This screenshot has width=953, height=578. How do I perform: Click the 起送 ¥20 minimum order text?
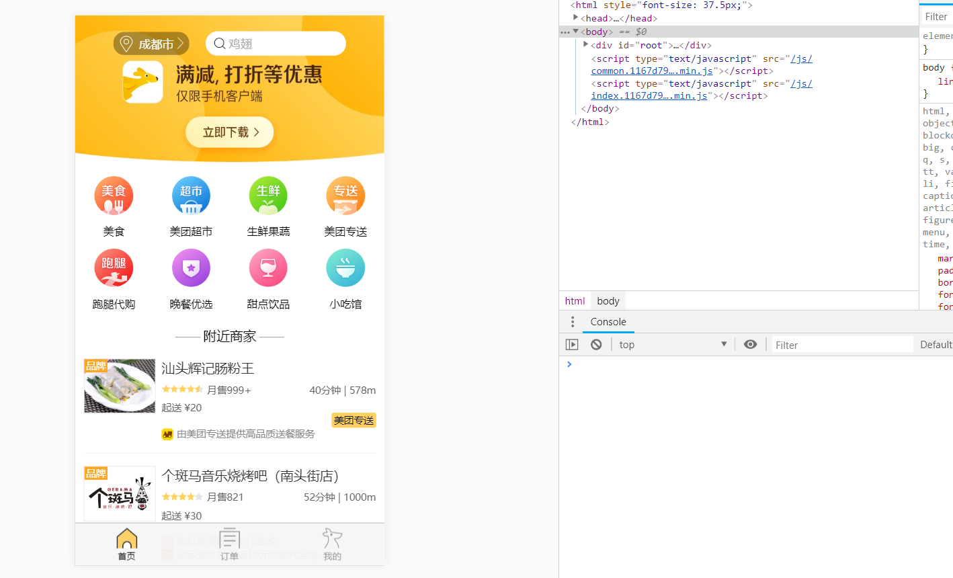[x=181, y=407]
